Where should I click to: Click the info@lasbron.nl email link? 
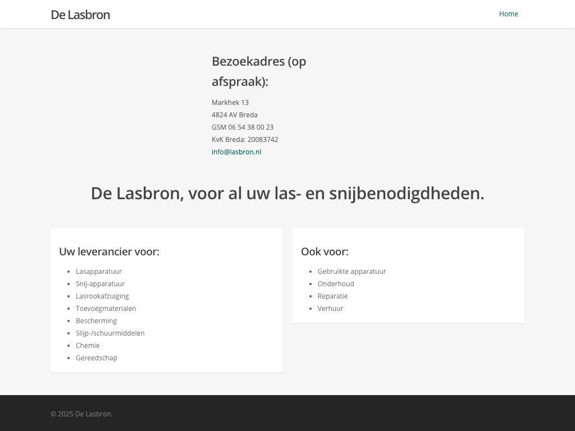236,152
